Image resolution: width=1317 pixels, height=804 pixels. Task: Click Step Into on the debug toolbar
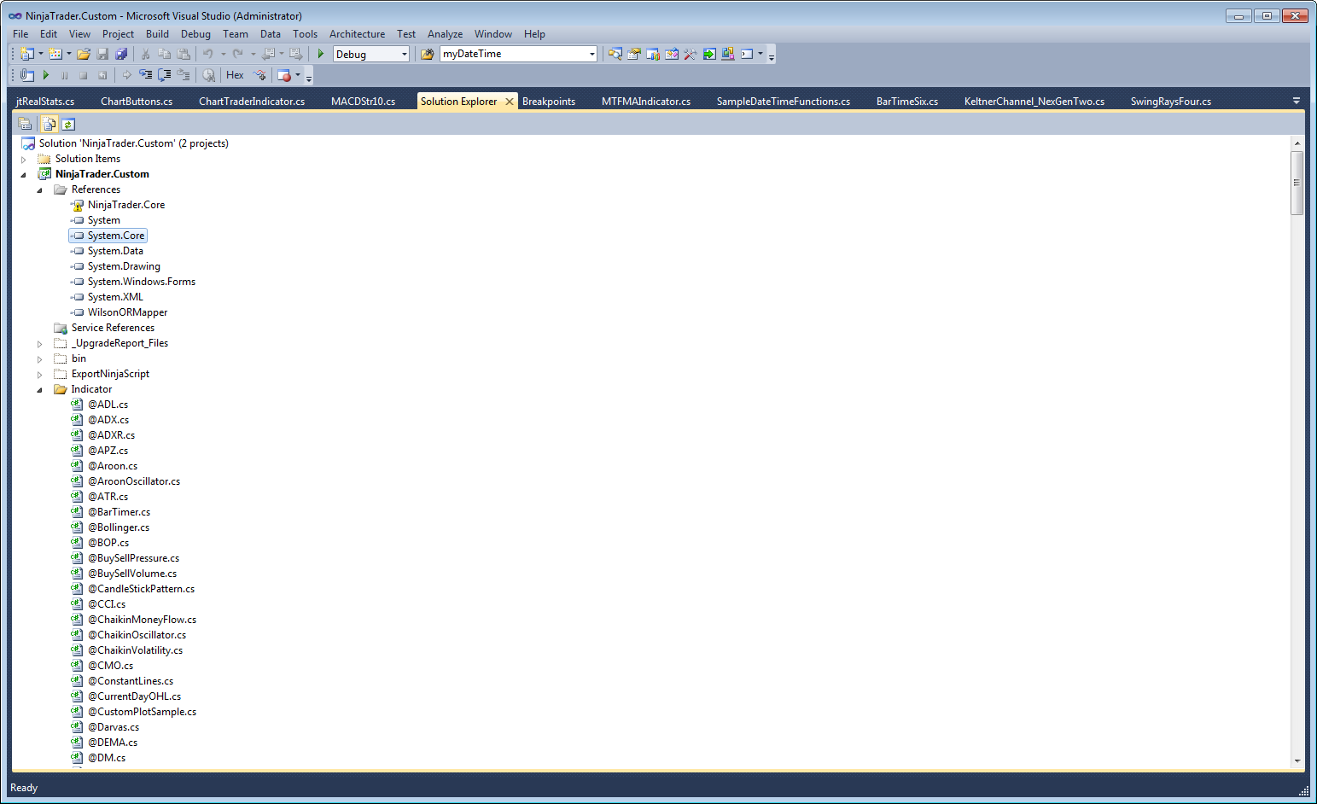(146, 75)
